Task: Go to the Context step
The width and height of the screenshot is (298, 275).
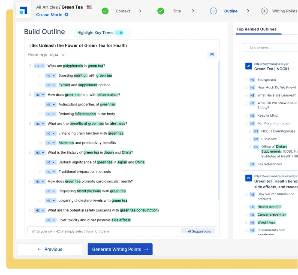Action: tap(123, 11)
